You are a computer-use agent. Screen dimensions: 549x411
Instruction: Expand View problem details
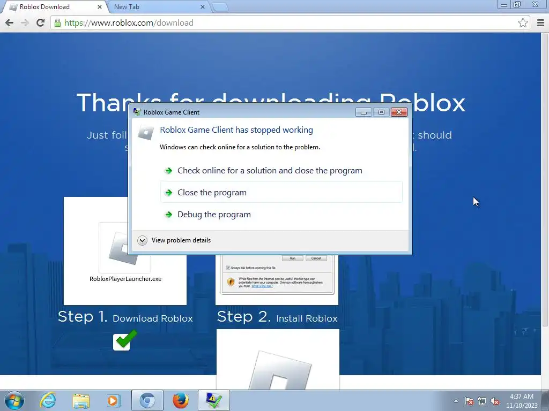point(174,240)
